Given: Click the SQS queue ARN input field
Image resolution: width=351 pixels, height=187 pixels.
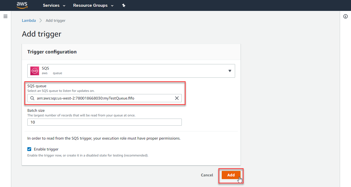Looking at the screenshot, I should click(x=104, y=98).
